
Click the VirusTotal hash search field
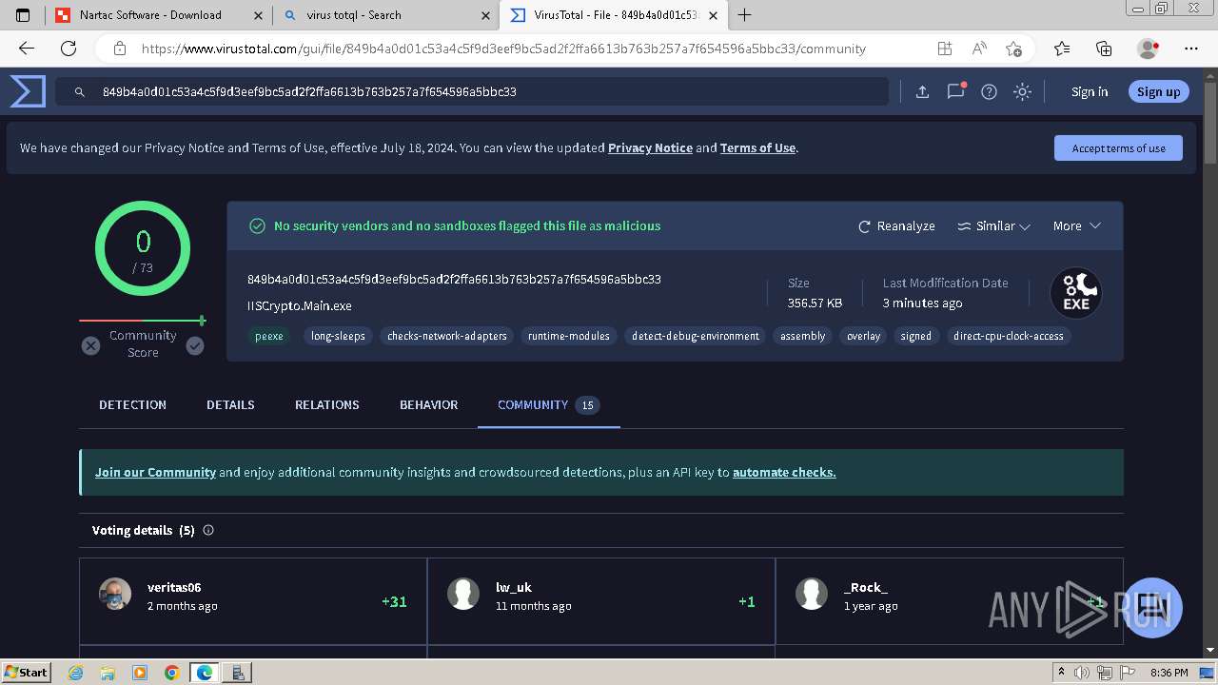471,92
